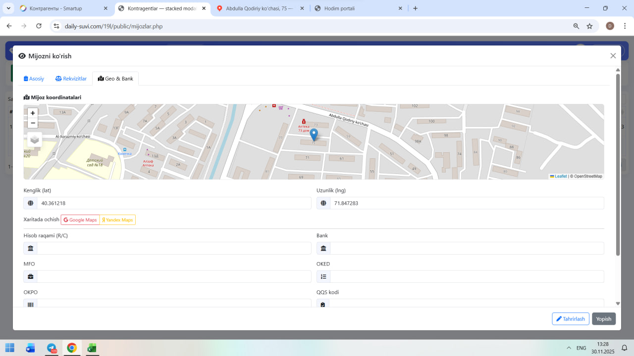Viewport: 634px width, 356px height.
Task: Close the Mijozni ko'rish modal
Action: pyautogui.click(x=613, y=56)
